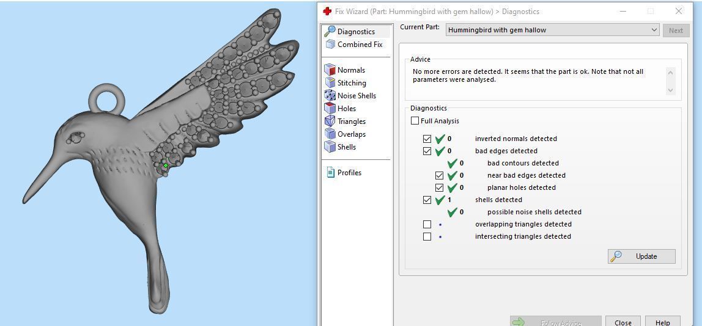Switch to the Noise Shells page
The image size is (702, 326).
pos(357,96)
